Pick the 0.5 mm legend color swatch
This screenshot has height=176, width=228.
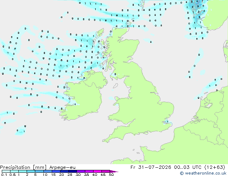click(x=14, y=171)
